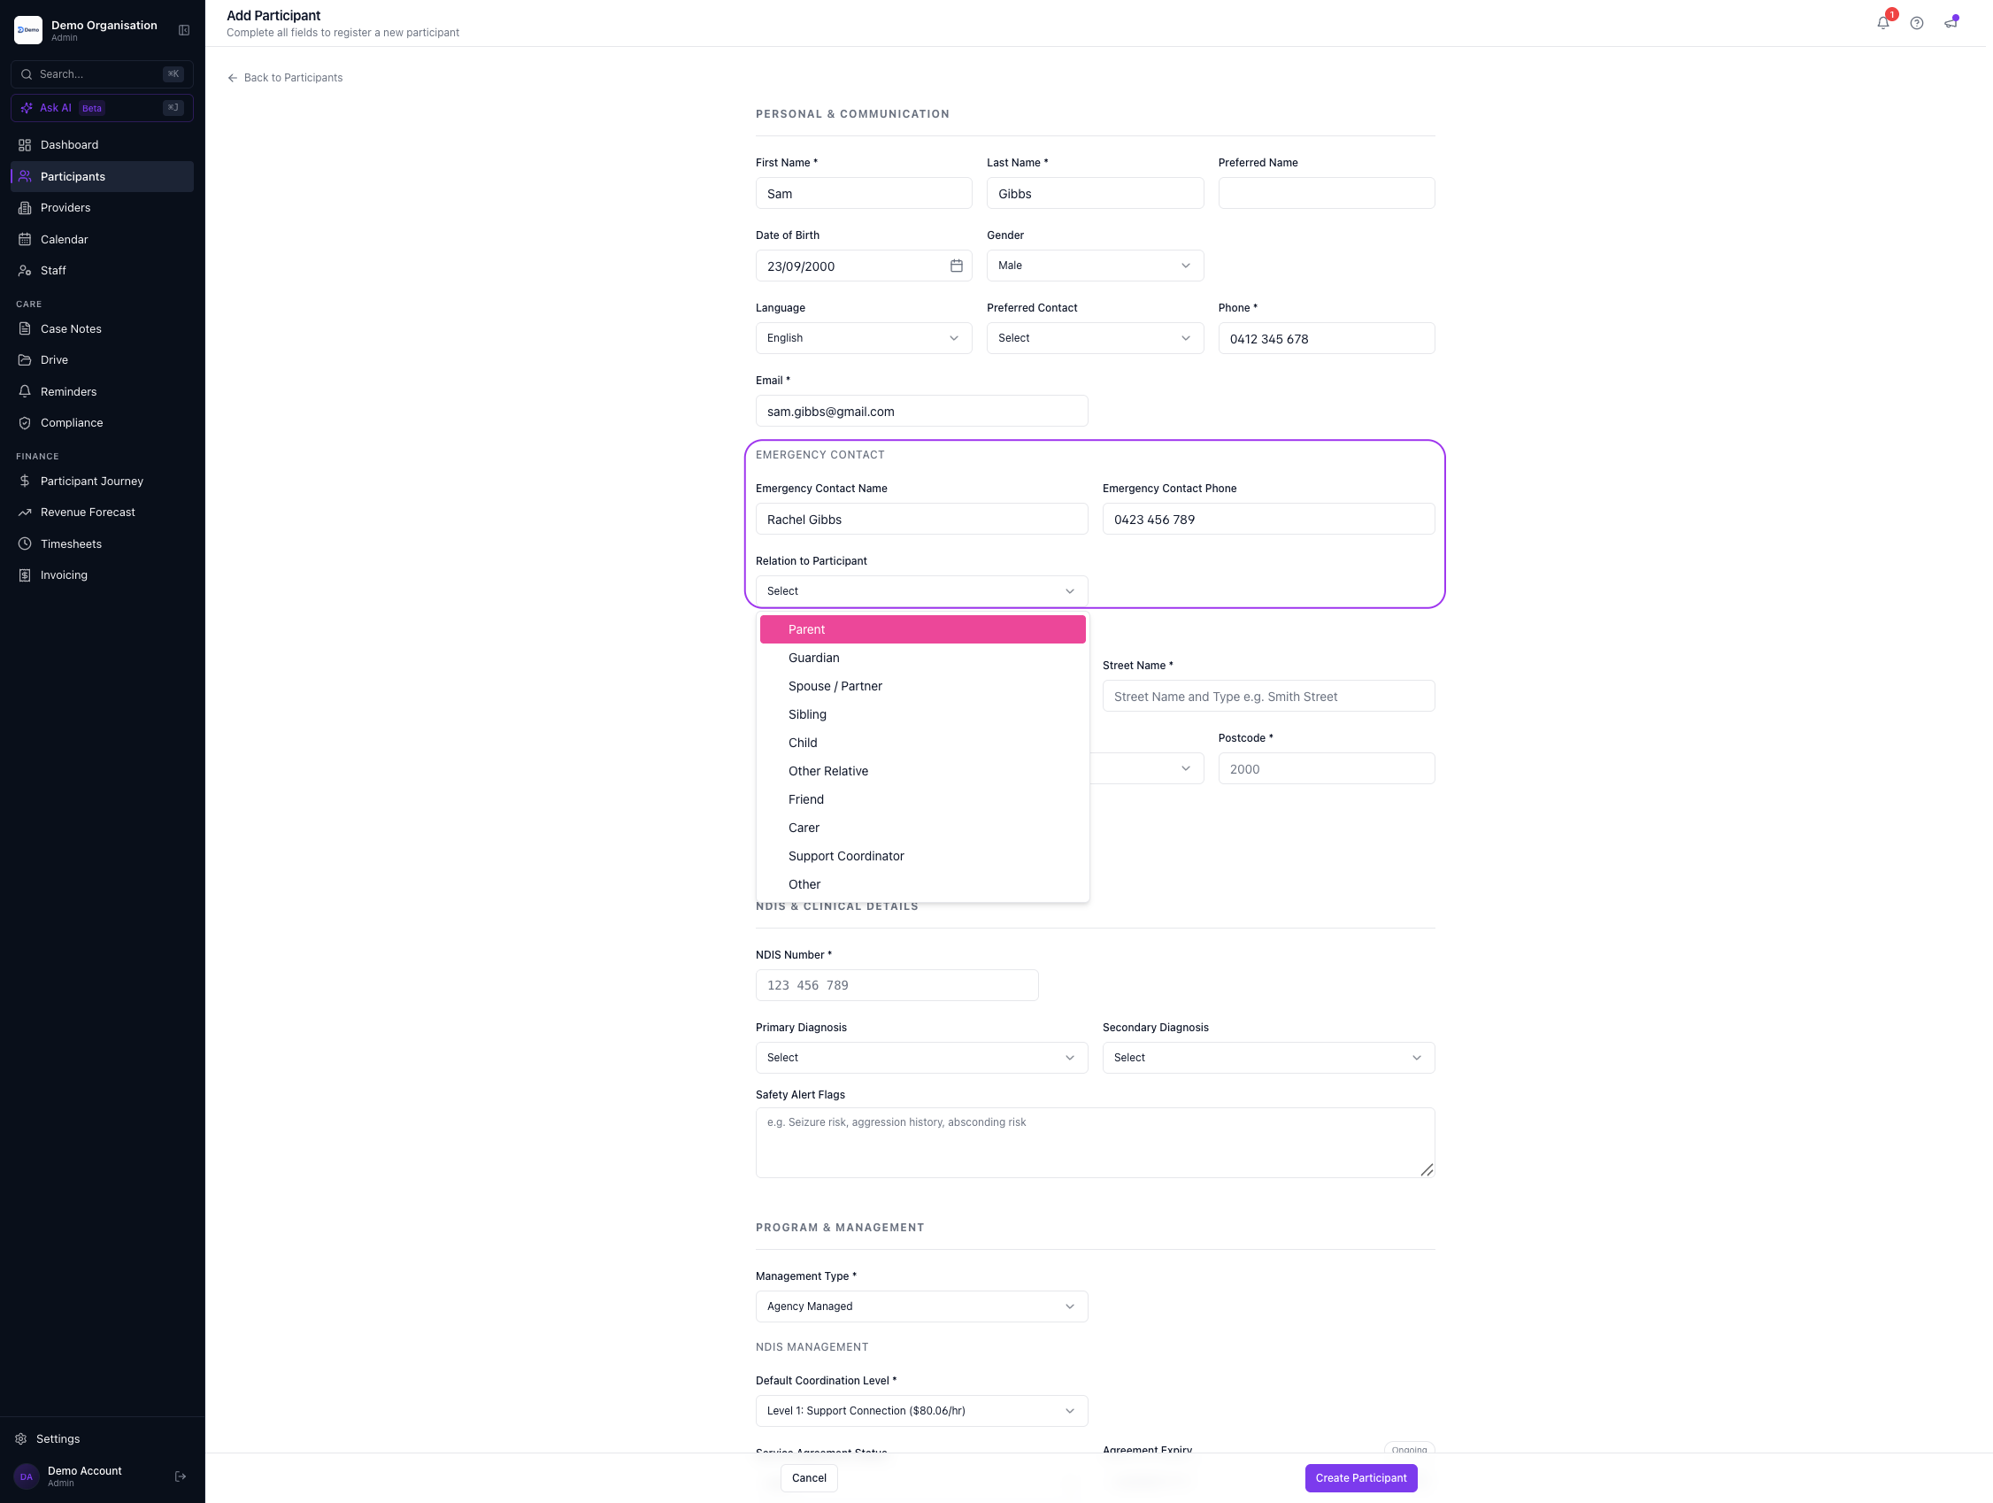Image resolution: width=1993 pixels, height=1503 pixels.
Task: Click Safety Alert Flags text area
Action: (1095, 1144)
